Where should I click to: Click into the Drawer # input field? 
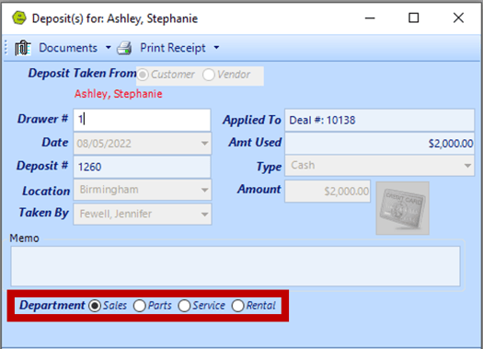point(142,120)
